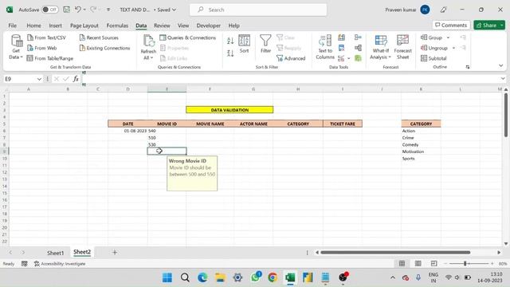510x287 pixels.
Task: Open File Explorer from taskbar
Action: pos(220,277)
